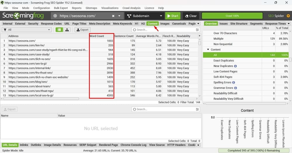292x153 pixels.
Task: Switch to the Meta Description tab
Action: [x=100, y=24]
